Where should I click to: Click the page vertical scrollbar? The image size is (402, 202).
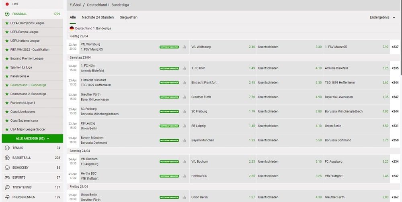point(401,37)
